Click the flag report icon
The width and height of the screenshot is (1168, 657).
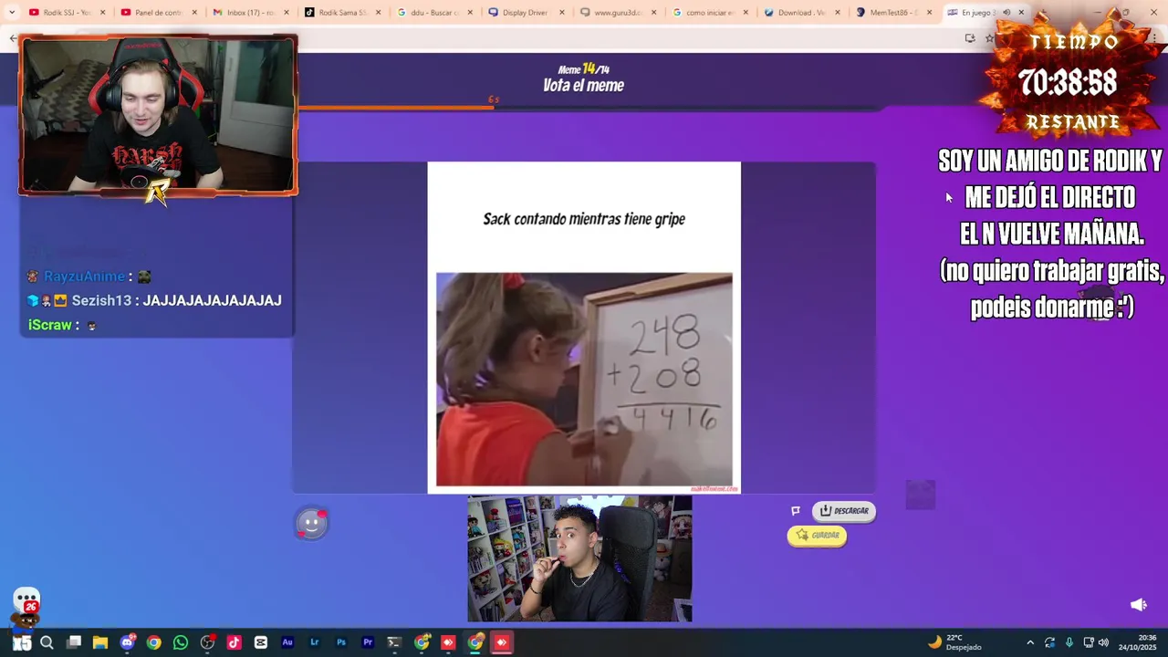pos(796,511)
